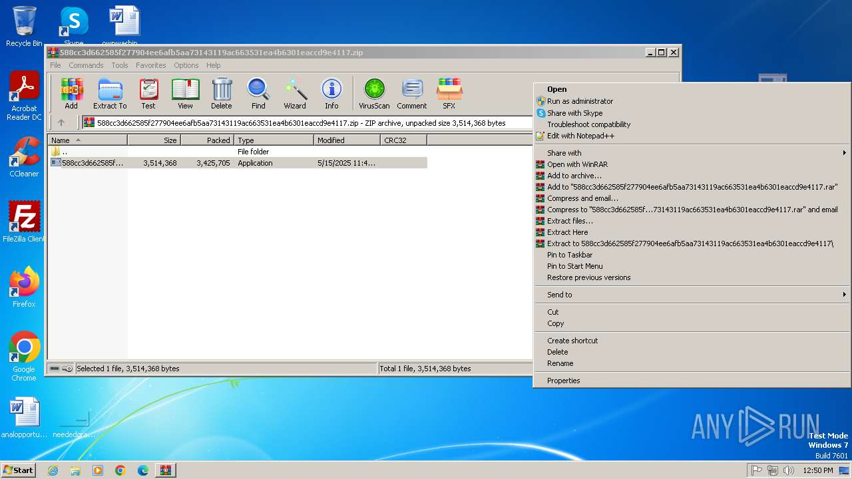The height and width of the screenshot is (479, 852).
Task: Open the Skype desktop shortcut
Action: (74, 26)
